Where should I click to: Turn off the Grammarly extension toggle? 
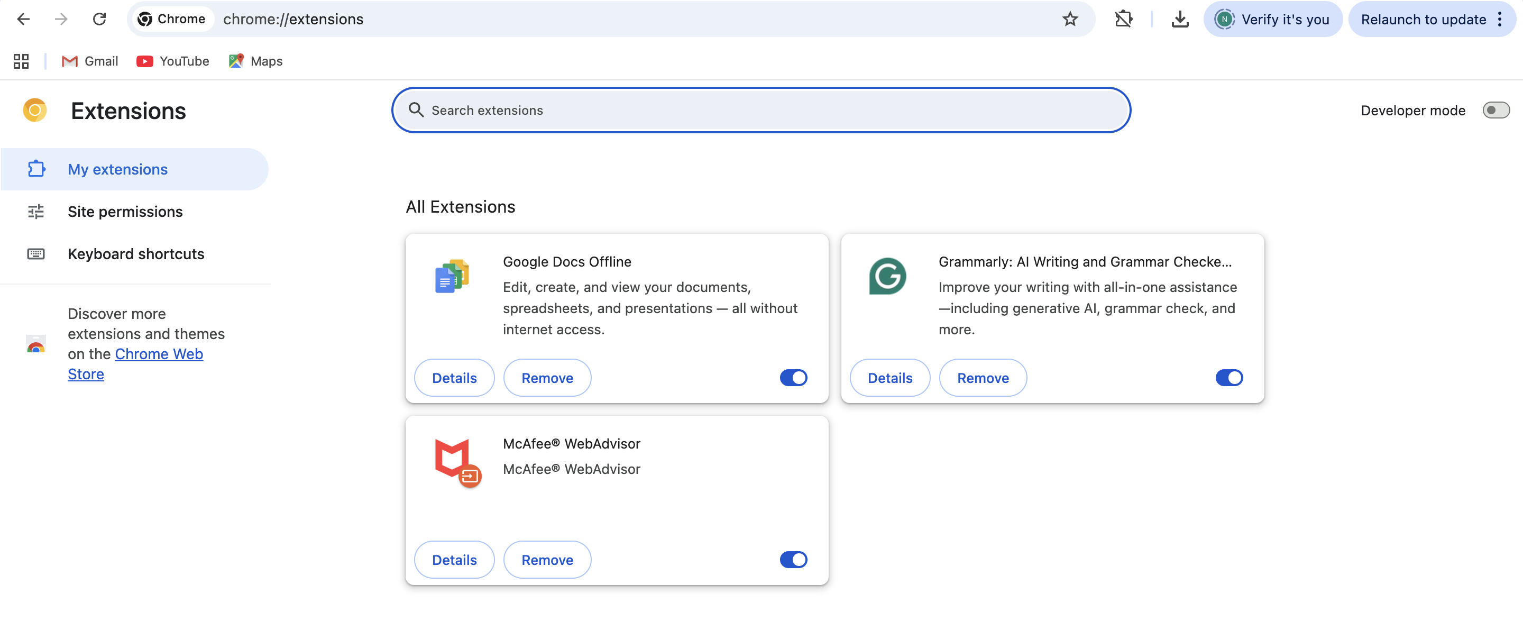(x=1228, y=377)
